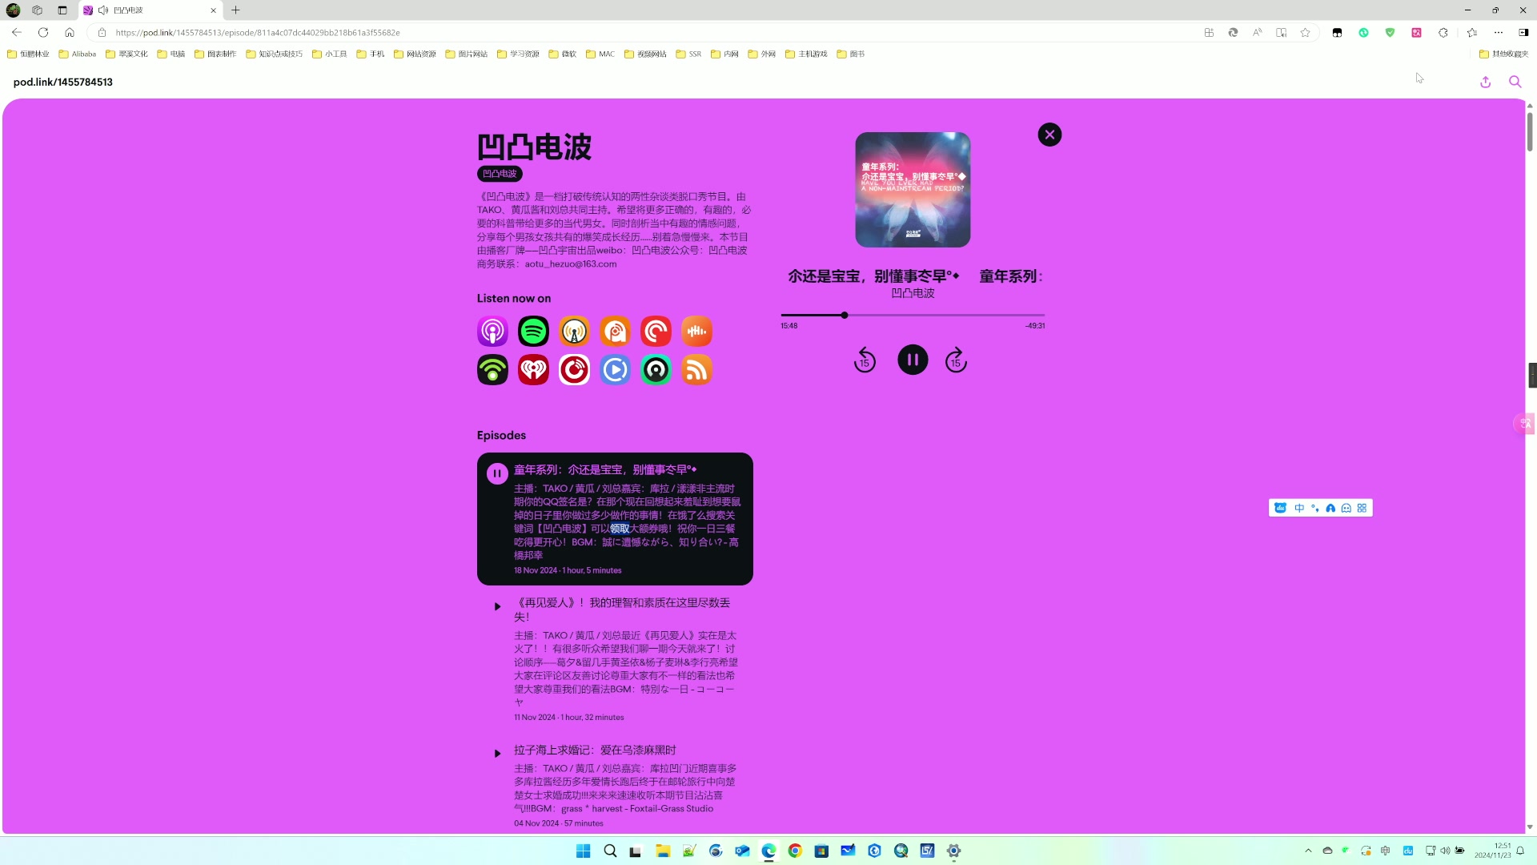The height and width of the screenshot is (865, 1537).
Task: Open the 小工具 bookmarks folder
Action: (x=329, y=54)
